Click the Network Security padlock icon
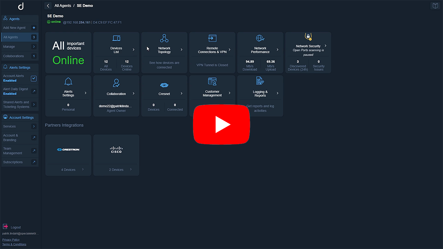Viewport: 443px width, 249px height. (308, 36)
